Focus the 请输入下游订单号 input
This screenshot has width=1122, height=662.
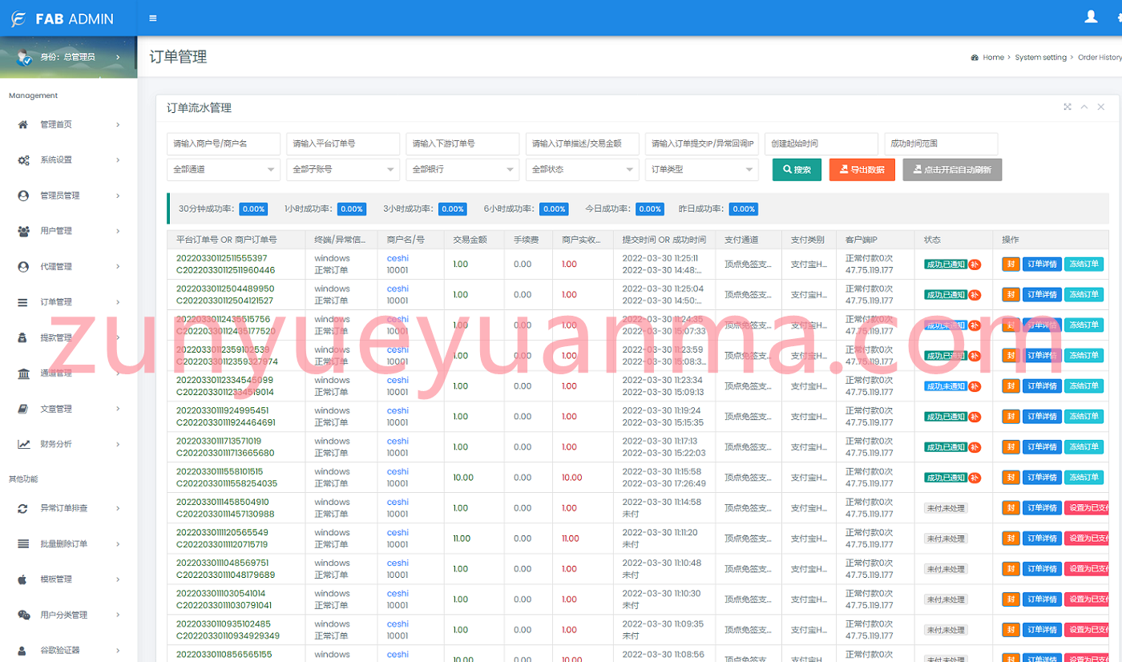point(462,144)
